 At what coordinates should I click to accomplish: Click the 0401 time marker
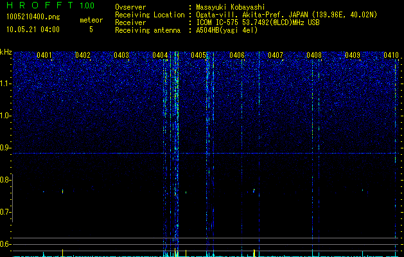44,55
